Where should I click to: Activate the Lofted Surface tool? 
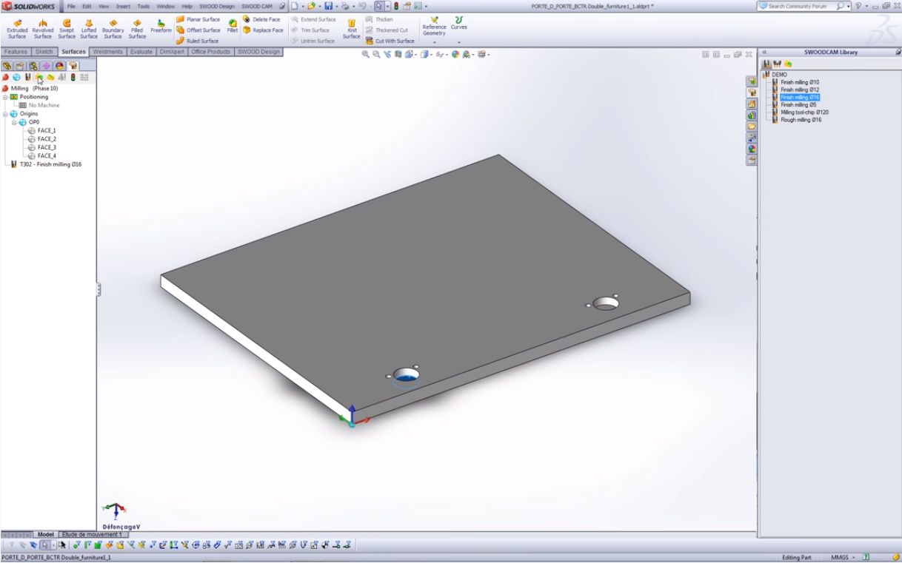tap(89, 27)
